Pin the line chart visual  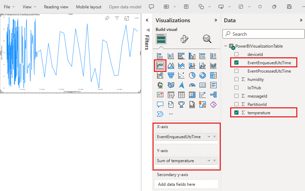click(x=107, y=18)
